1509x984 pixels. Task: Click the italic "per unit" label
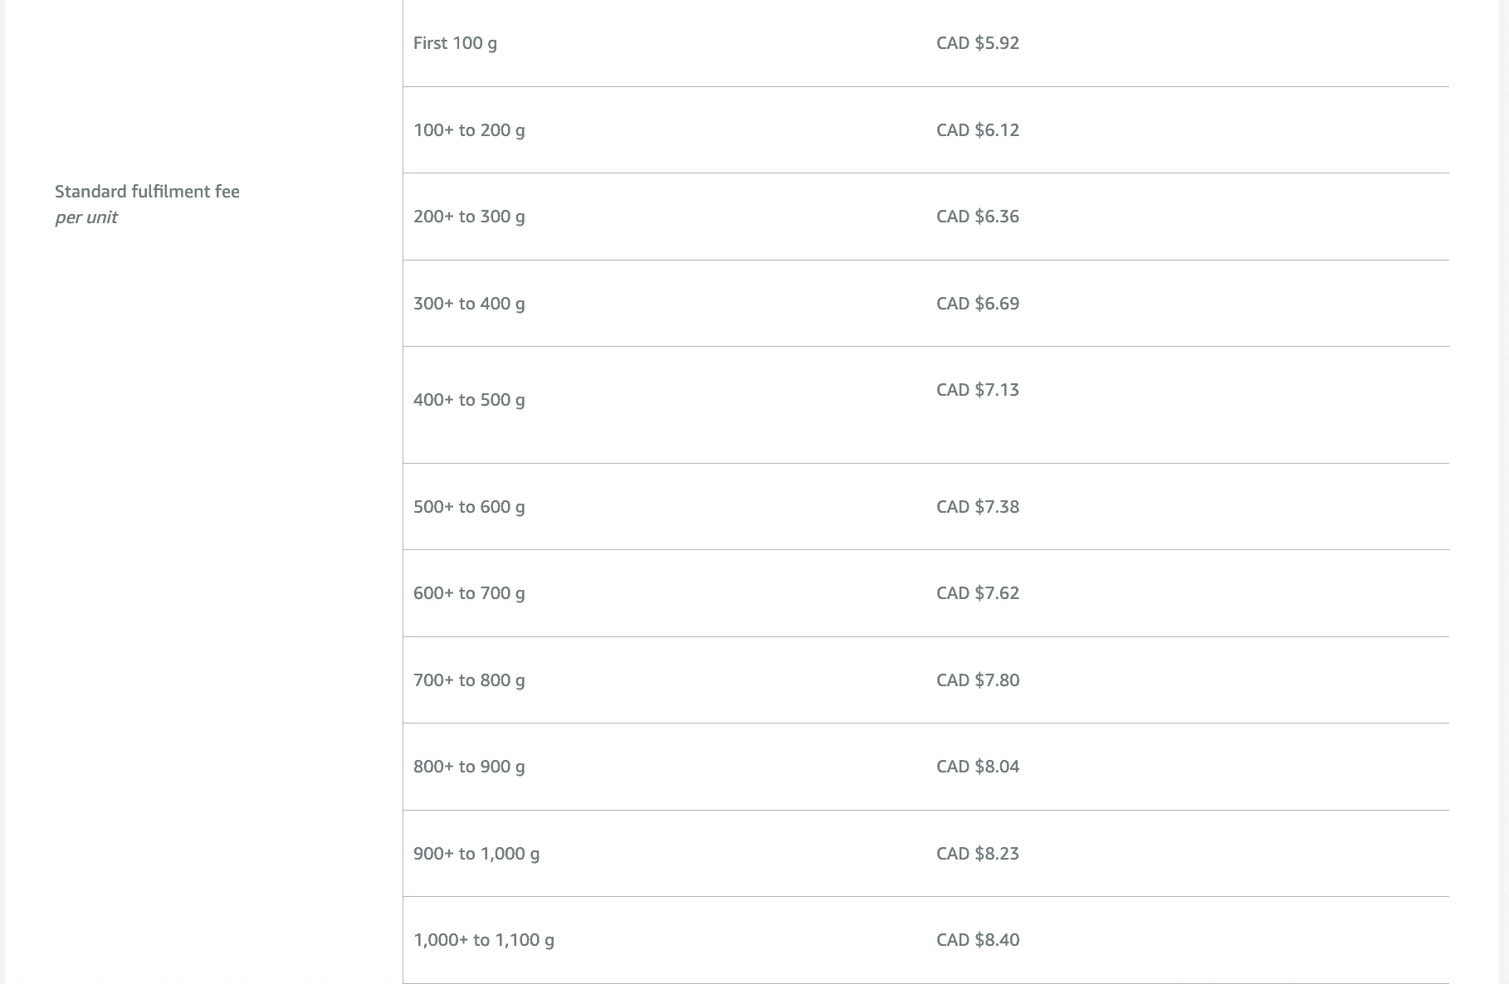[x=86, y=217]
